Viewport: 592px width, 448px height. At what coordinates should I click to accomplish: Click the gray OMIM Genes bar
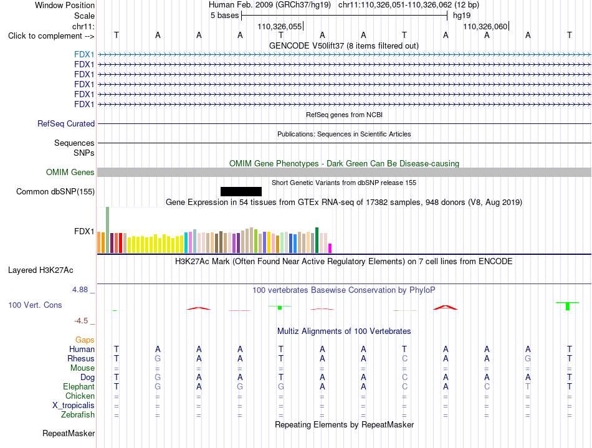pyautogui.click(x=344, y=173)
